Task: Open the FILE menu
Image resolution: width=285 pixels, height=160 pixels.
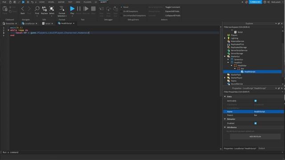Action: (x=4, y=2)
